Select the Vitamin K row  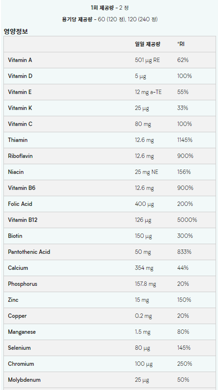(x=110, y=108)
